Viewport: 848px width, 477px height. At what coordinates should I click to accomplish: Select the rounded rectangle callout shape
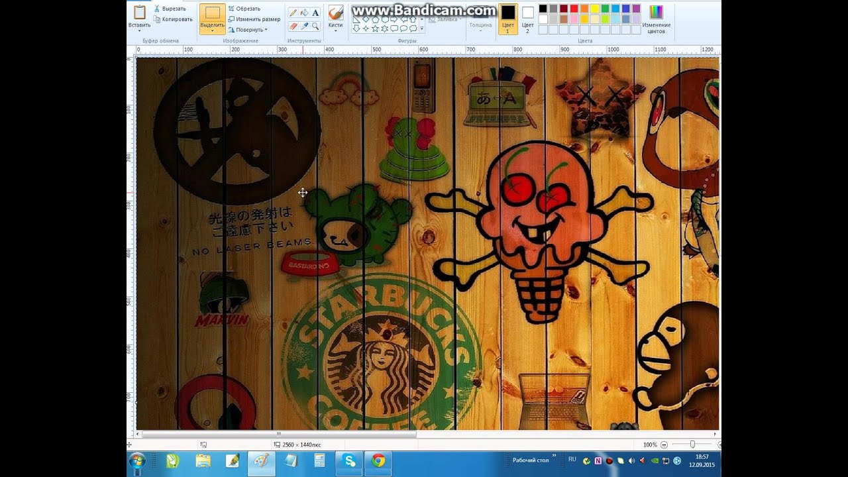point(394,28)
